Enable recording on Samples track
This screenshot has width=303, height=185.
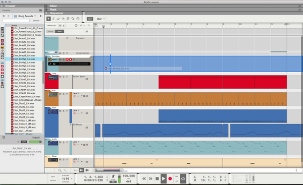coord(71,59)
